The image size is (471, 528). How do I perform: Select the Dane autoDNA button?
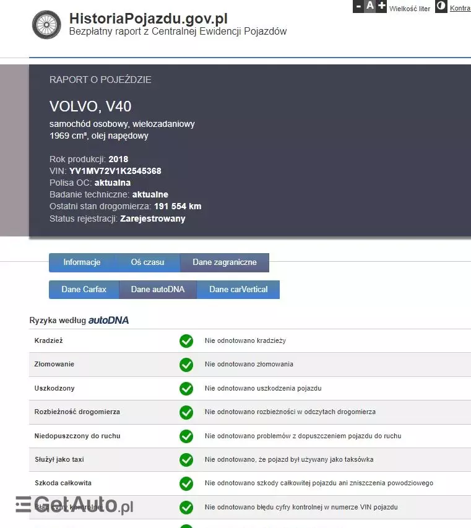[157, 290]
